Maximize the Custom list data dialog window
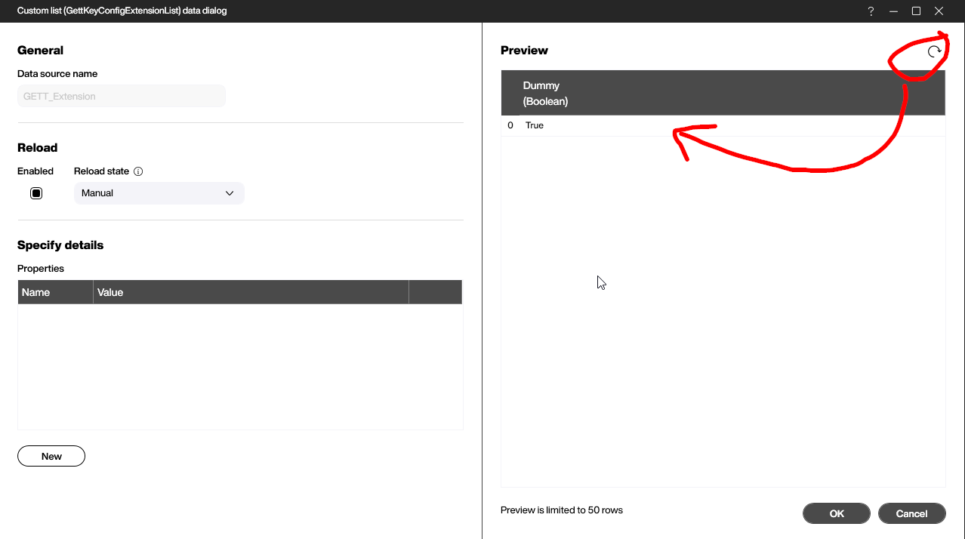 [x=916, y=11]
